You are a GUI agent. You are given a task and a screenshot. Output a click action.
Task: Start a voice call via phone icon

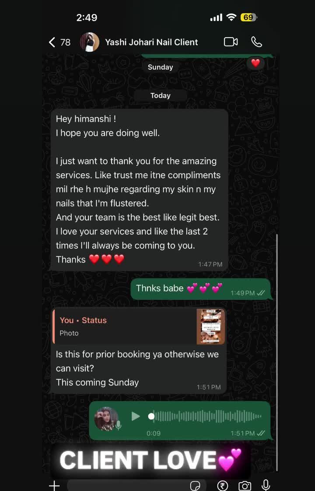point(256,42)
